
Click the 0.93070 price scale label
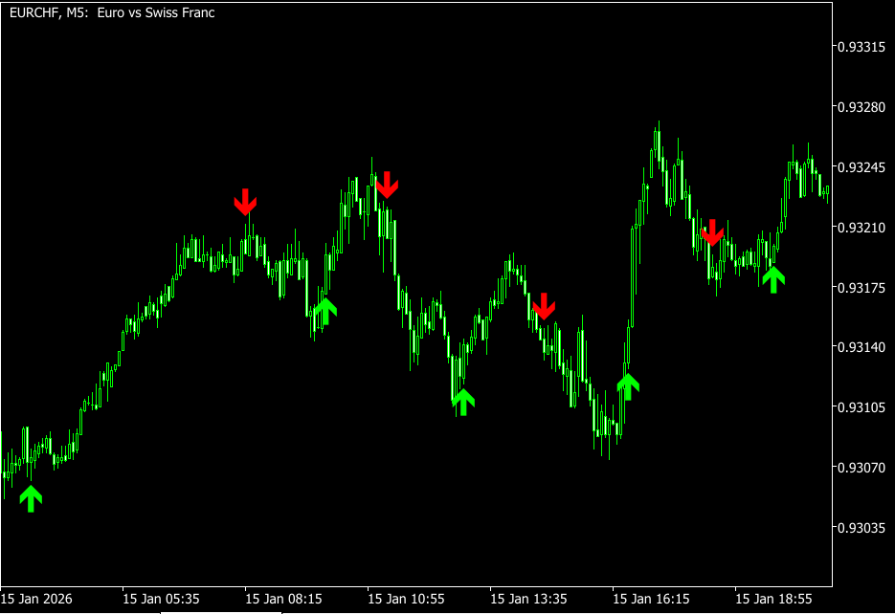click(861, 468)
